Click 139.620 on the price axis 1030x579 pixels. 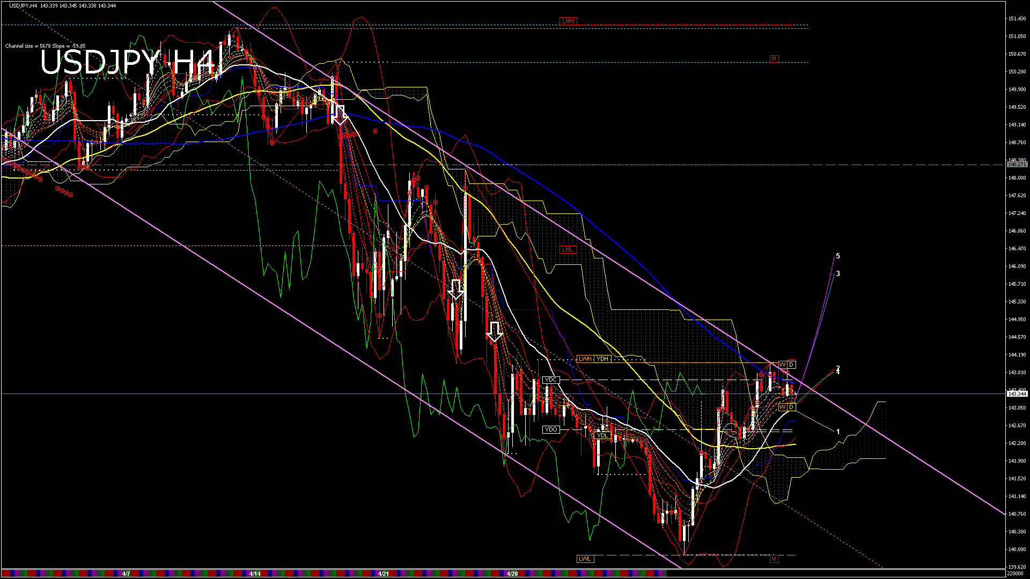[1017, 567]
